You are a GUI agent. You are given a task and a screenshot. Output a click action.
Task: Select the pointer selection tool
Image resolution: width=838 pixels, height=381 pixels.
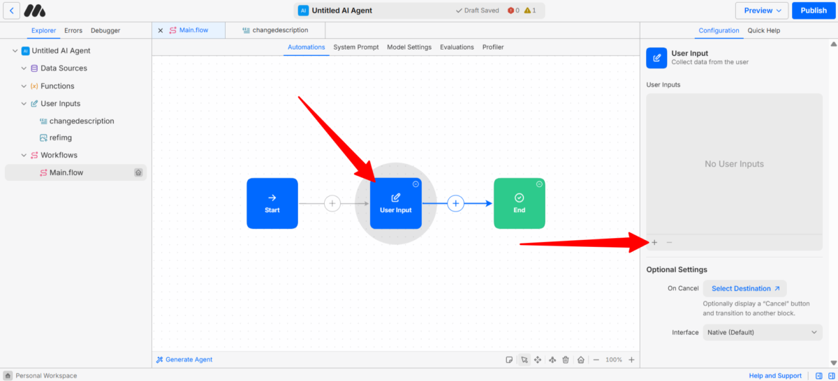(524, 360)
